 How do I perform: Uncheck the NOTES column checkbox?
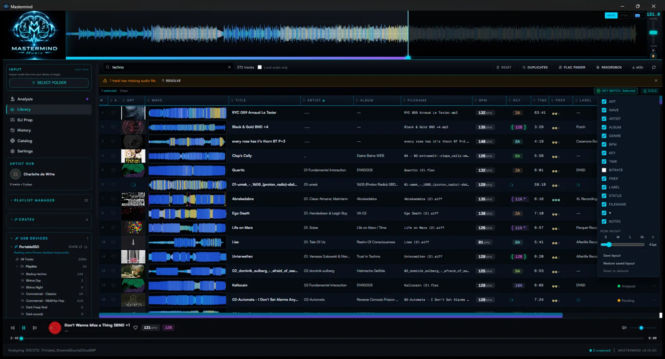pos(604,221)
